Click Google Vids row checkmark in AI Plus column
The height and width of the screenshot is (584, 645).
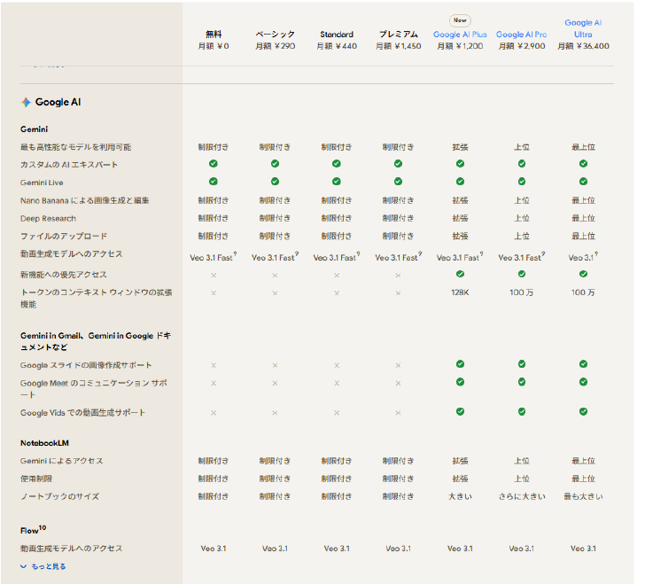(460, 411)
